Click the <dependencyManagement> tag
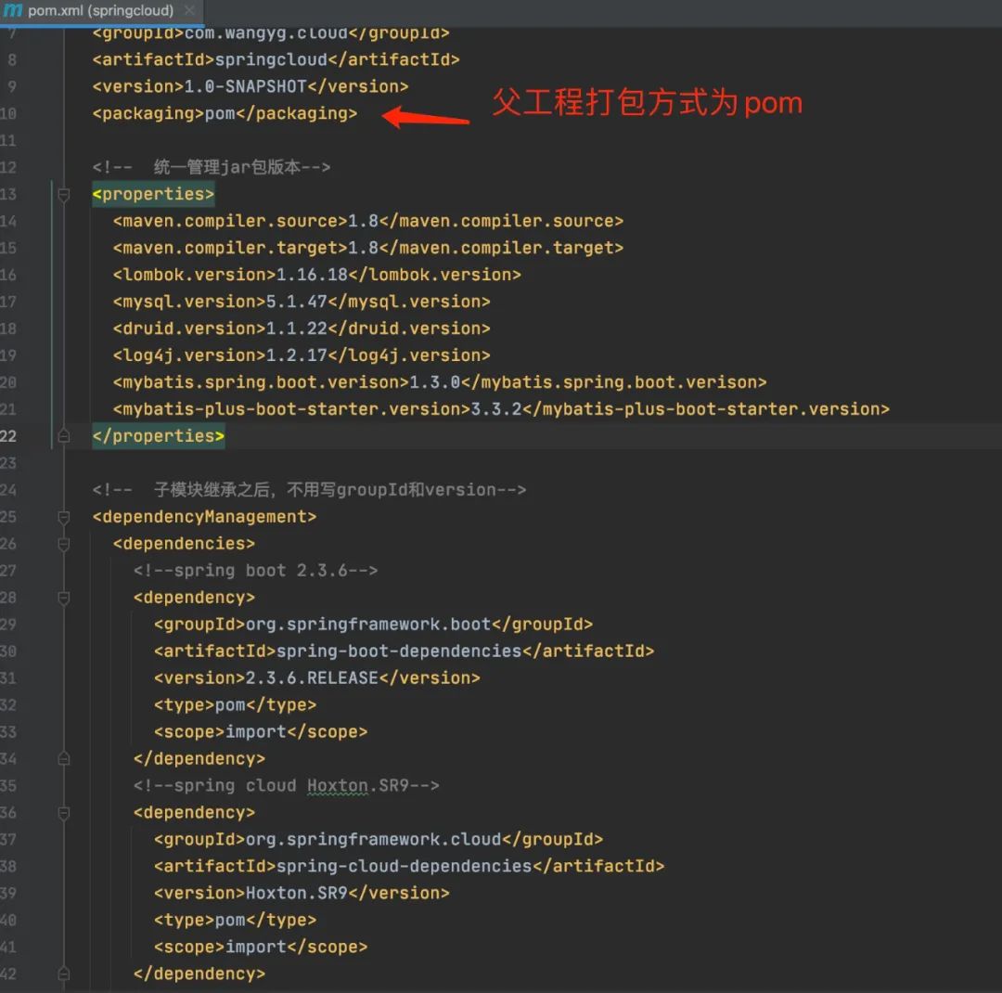This screenshot has width=1002, height=993. coord(204,517)
